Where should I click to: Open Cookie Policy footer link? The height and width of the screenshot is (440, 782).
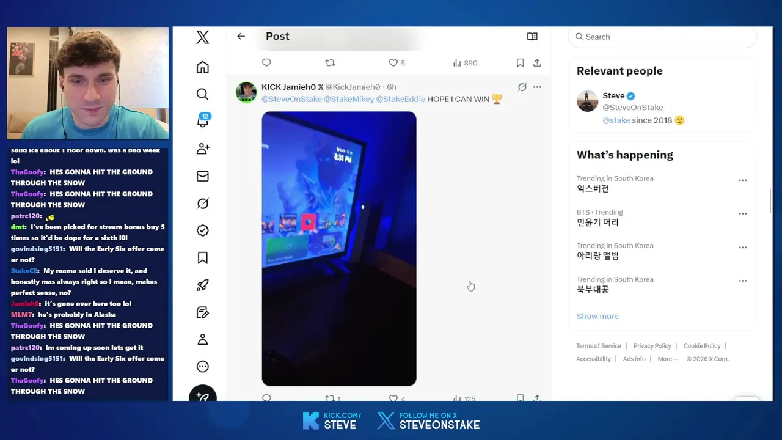[702, 346]
